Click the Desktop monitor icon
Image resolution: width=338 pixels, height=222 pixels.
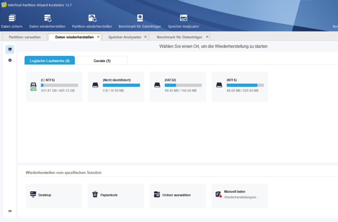[33, 194]
